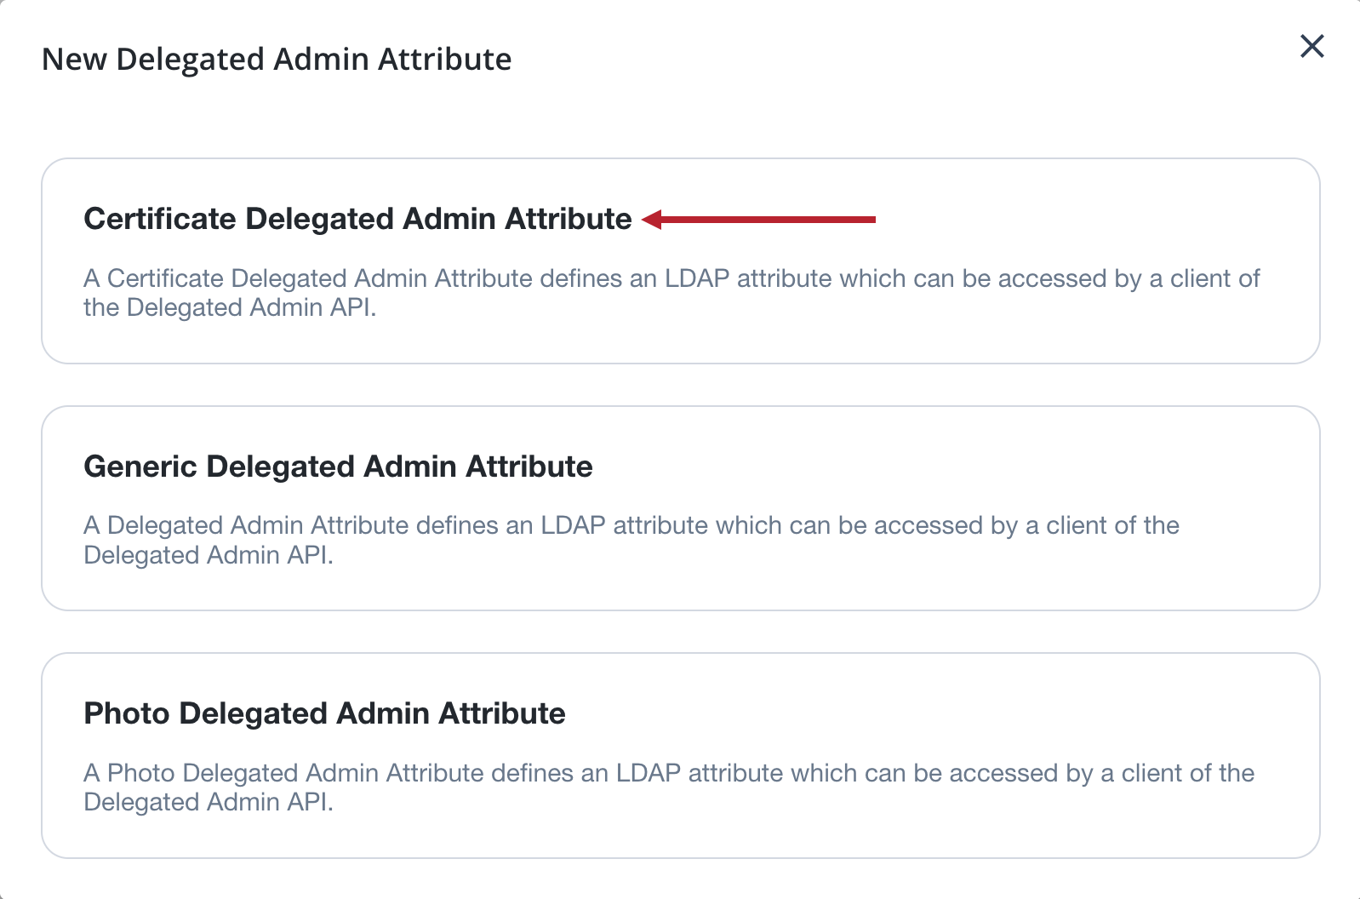Close the New Delegated Admin Attribute dialog

point(1312,46)
